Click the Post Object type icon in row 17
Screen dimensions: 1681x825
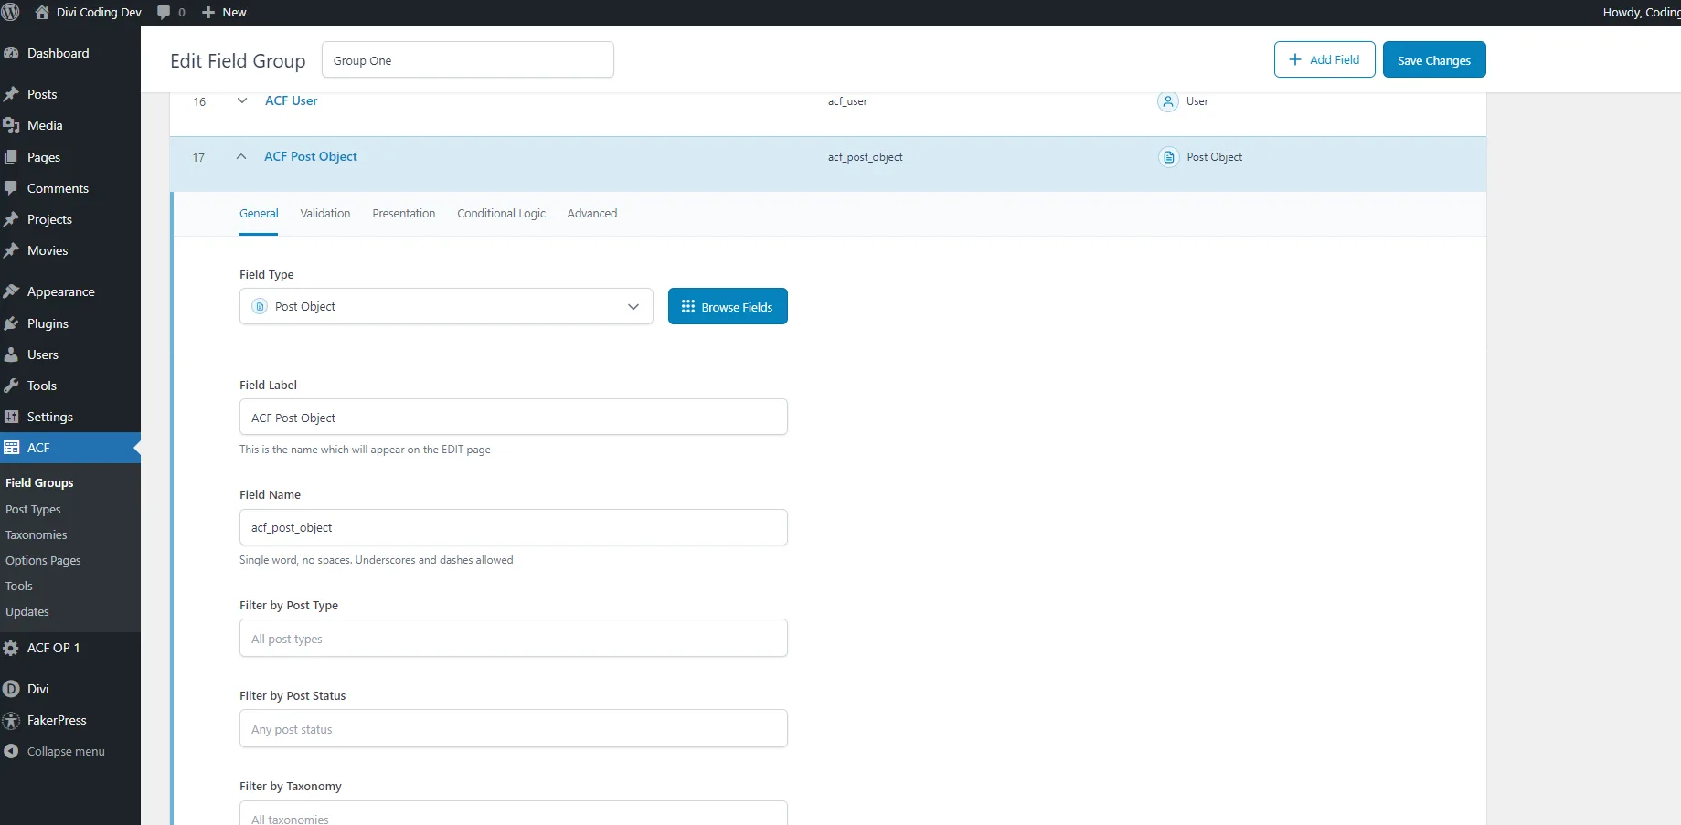[x=1168, y=157]
